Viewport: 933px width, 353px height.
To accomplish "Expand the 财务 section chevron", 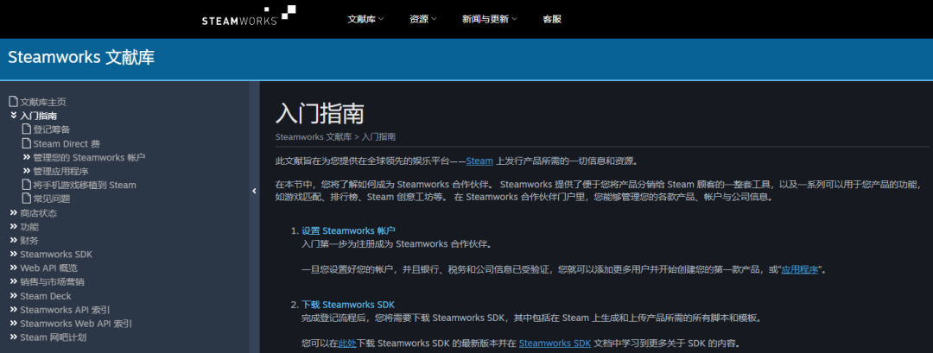I will coord(14,240).
